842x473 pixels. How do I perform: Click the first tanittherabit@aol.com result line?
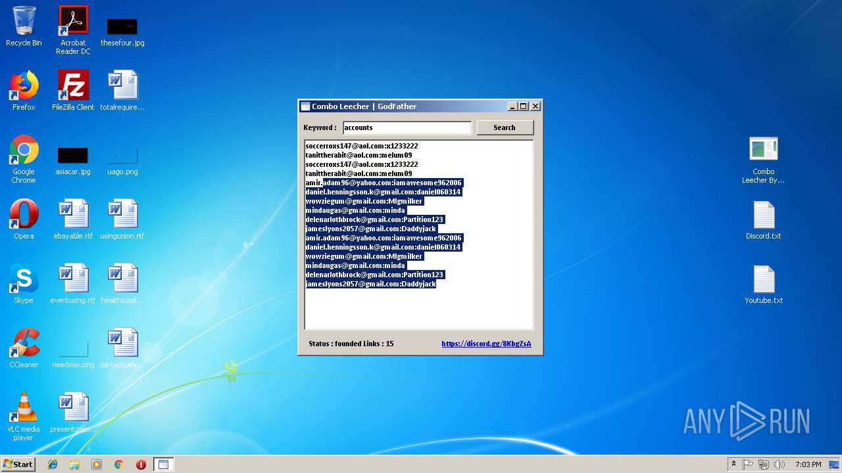[359, 155]
